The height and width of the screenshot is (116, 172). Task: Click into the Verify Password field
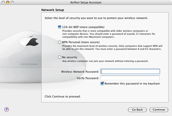pyautogui.click(x=130, y=78)
